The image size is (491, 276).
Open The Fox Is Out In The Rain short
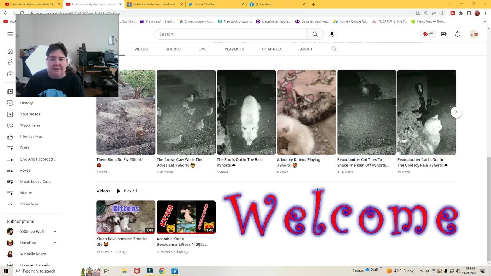coord(246,112)
